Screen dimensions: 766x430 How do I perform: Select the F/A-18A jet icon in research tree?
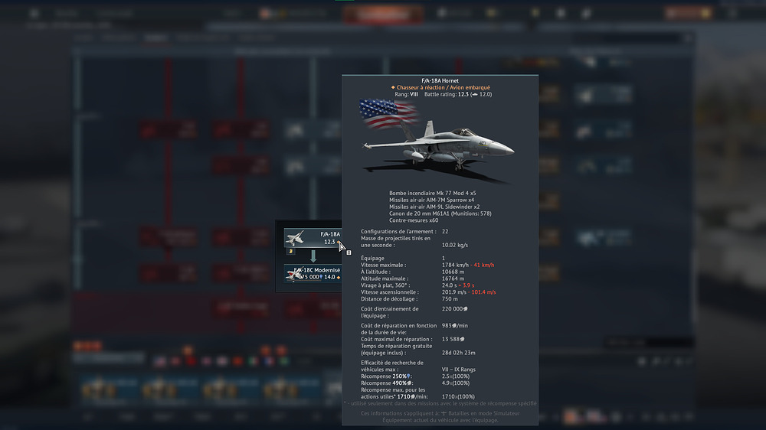click(296, 238)
